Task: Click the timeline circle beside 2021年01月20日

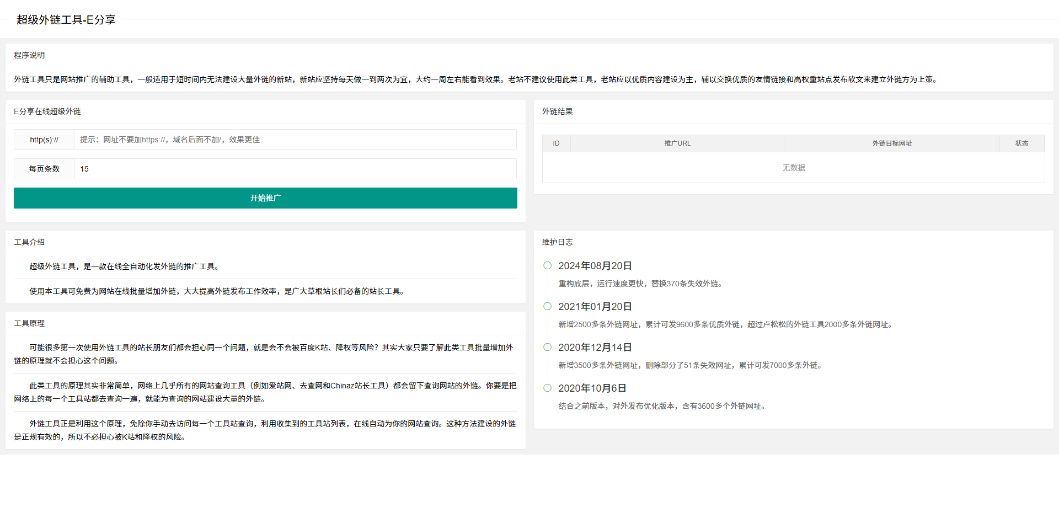Action: point(547,306)
